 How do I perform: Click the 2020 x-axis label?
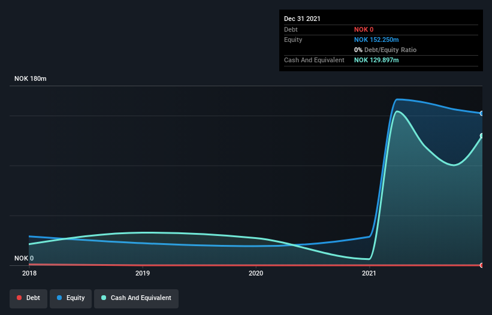click(x=256, y=273)
